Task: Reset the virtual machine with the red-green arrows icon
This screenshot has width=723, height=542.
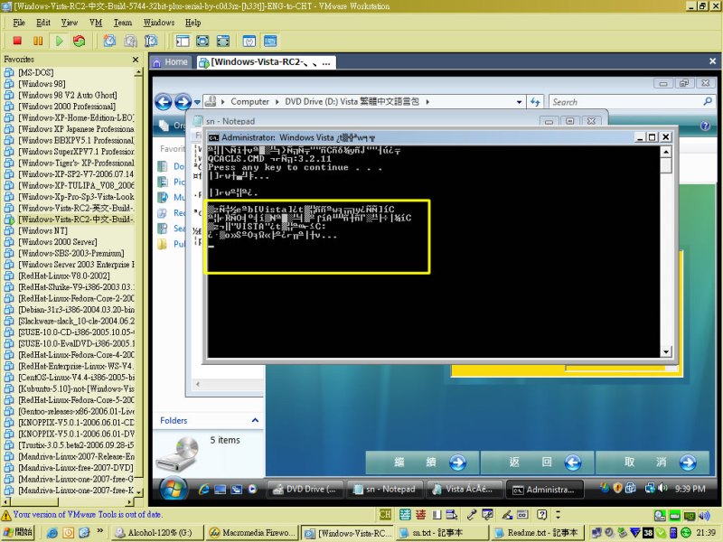Action: 80,41
